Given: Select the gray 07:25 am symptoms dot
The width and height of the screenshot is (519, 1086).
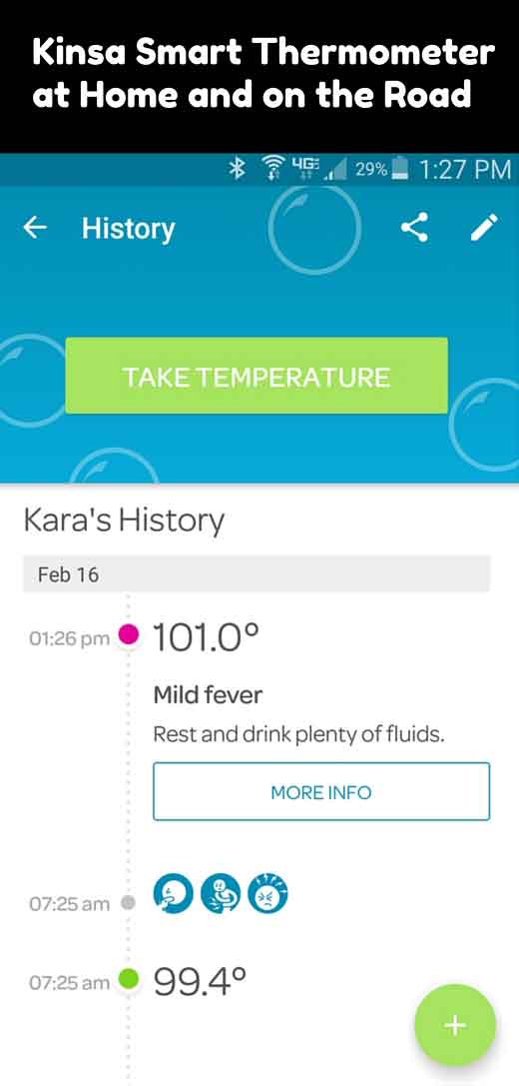Looking at the screenshot, I should click(128, 902).
